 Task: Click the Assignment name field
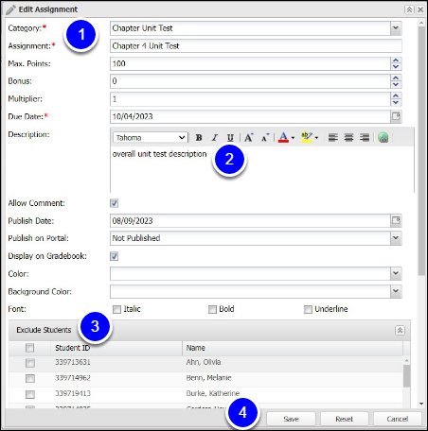[256, 46]
